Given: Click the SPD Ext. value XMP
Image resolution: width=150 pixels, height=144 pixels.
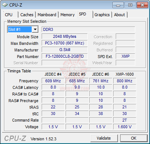Looking at the screenshot, I should pyautogui.click(x=125, y=56).
